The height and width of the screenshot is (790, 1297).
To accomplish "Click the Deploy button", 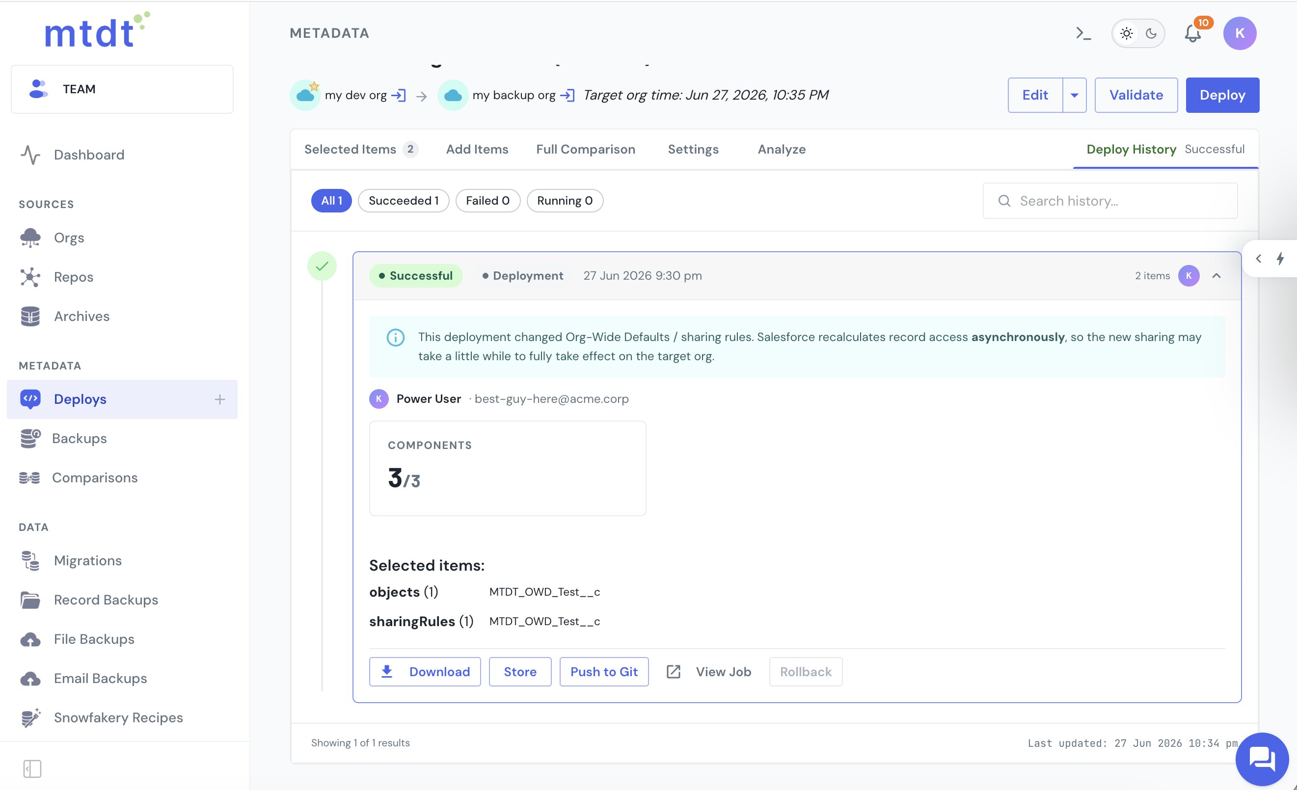I will click(x=1222, y=95).
